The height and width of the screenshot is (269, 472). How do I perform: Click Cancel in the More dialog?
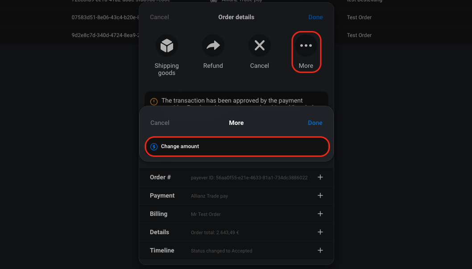coord(160,123)
